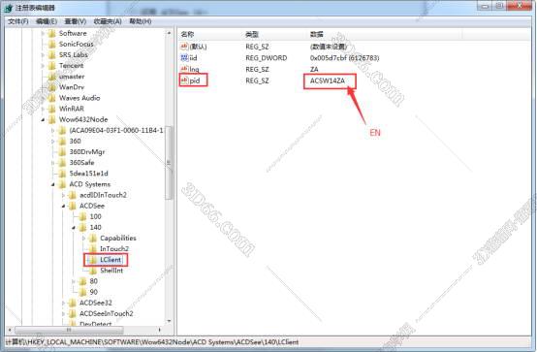Open the 编辑(E) menu

pyautogui.click(x=47, y=21)
